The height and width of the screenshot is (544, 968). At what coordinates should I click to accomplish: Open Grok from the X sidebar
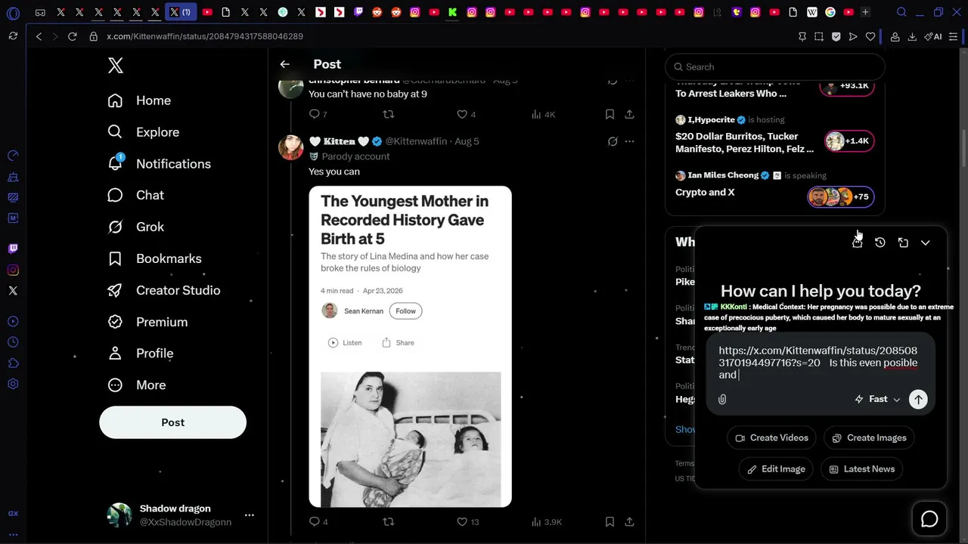(136, 227)
